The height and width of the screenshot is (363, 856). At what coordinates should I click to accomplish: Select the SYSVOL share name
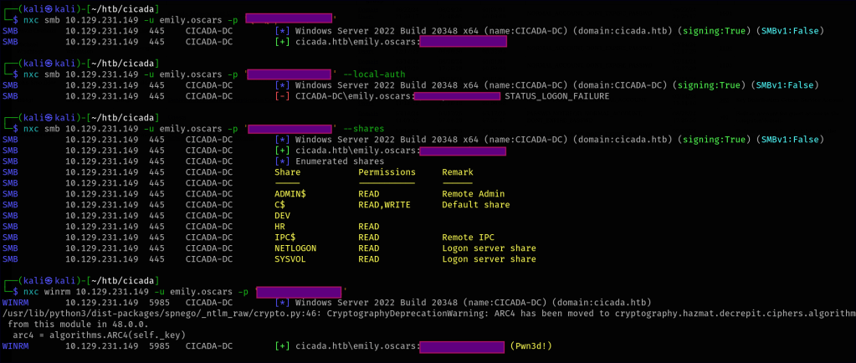click(290, 259)
